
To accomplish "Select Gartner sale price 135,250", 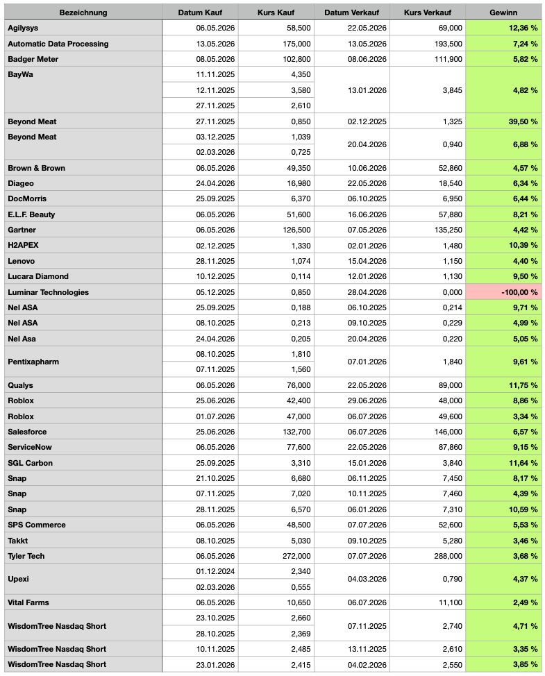I will [428, 230].
